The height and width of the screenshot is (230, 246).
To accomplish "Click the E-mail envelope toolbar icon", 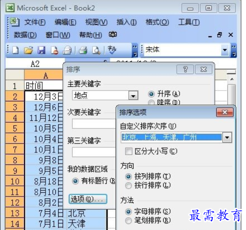I will point(67,50).
